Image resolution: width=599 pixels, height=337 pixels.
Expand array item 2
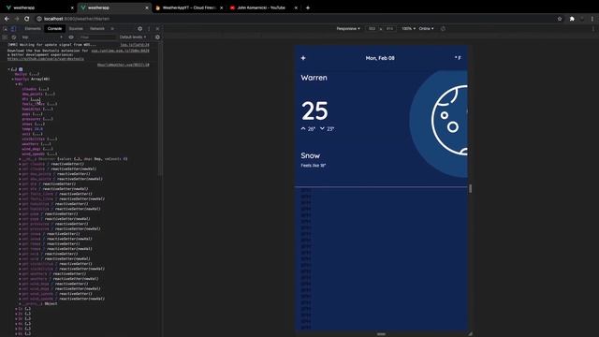16,314
